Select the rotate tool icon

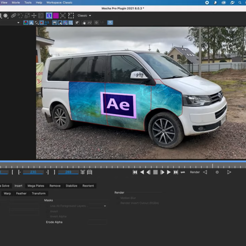20,16
